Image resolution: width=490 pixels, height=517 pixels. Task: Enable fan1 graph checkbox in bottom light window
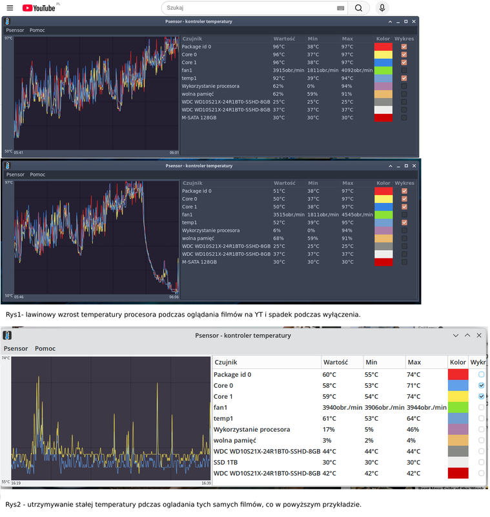click(x=482, y=408)
